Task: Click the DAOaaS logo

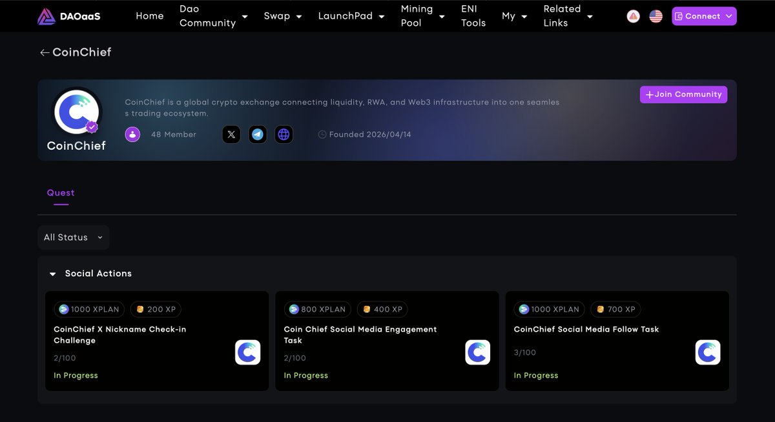Action: 69,16
